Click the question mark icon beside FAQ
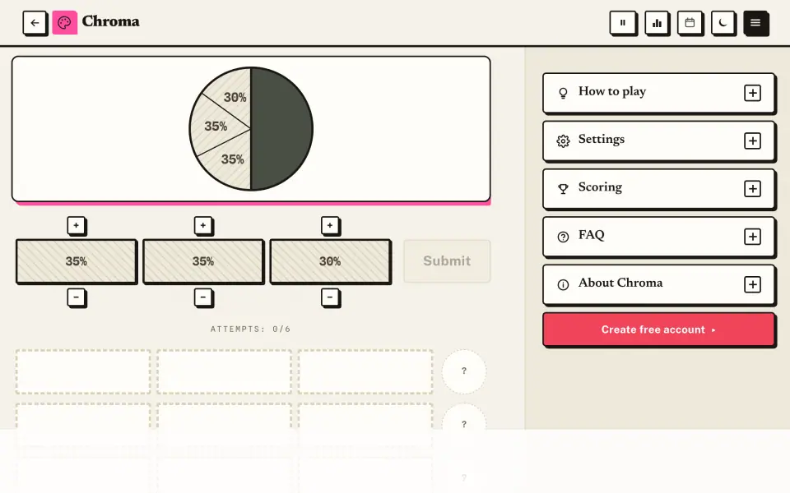Viewport: 790px width, 493px height. [x=563, y=237]
